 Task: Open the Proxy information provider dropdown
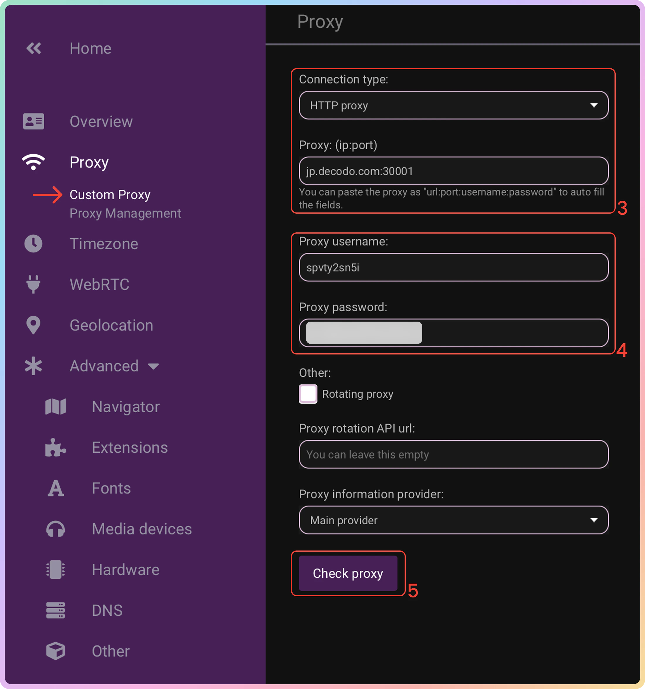tap(453, 520)
